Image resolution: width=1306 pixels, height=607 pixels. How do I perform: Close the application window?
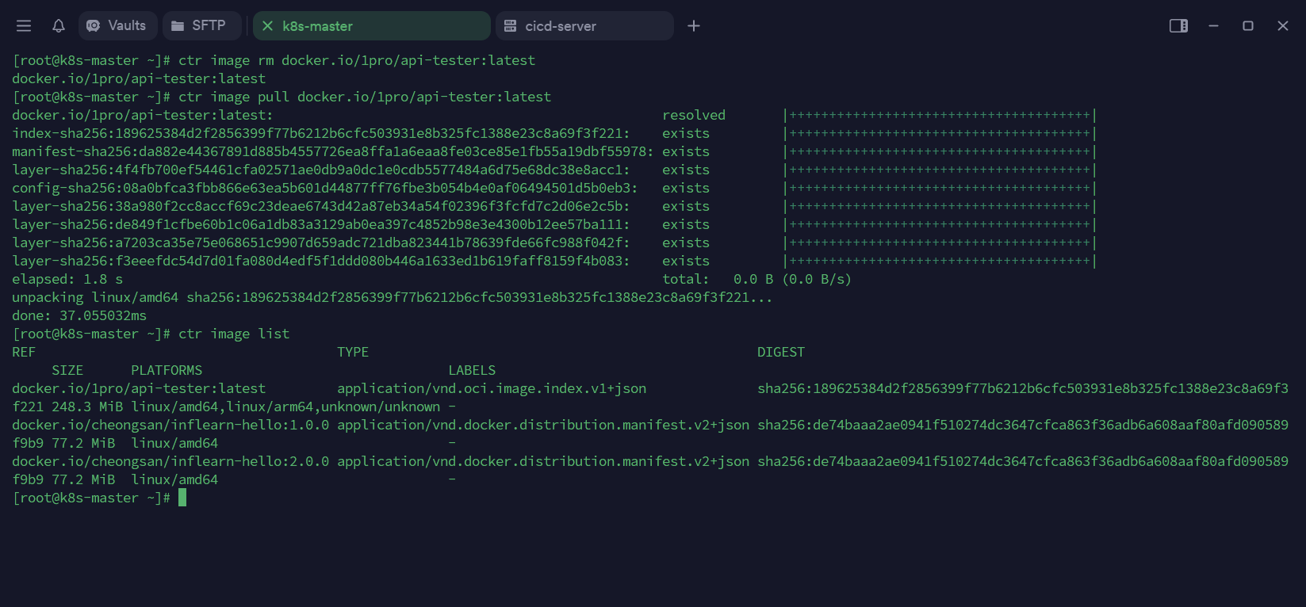[1283, 26]
